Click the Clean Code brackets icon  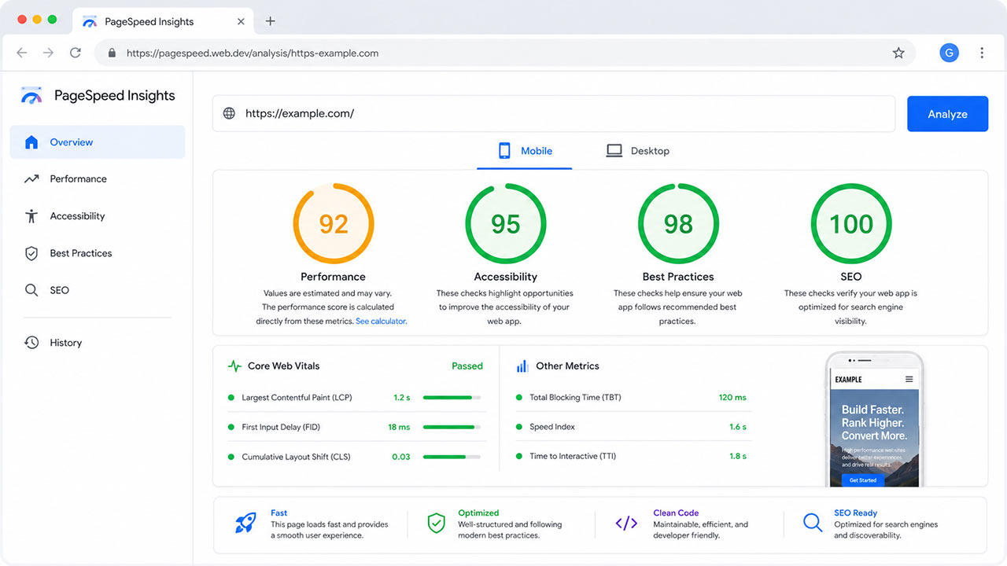pos(626,524)
